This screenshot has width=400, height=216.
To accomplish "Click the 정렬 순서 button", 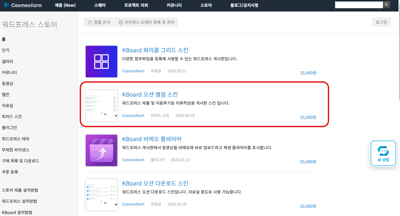I will 99,22.
